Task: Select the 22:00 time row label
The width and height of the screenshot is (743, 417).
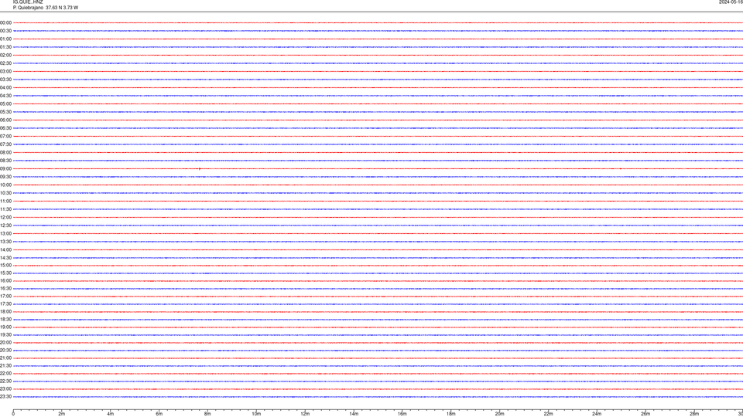Action: point(5,374)
